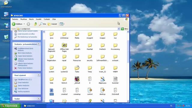
Task: Collapse Tiedosto- ja kansiotehtävät panel
Action: (x=39, y=44)
